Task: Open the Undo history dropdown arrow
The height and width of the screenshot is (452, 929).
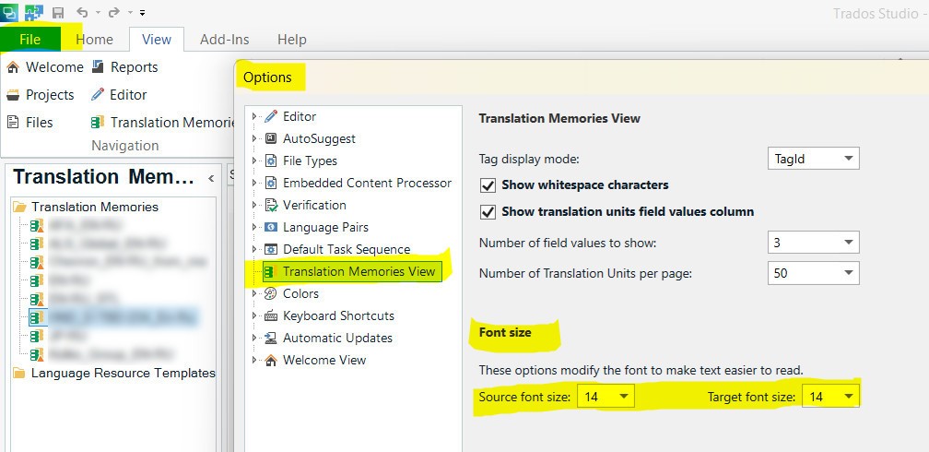Action: [98, 13]
